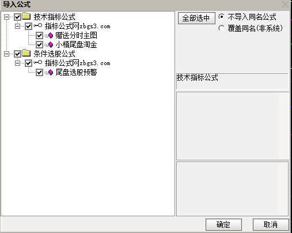Image resolution: width=292 pixels, height=233 pixels.
Task: Collapse zbgs3.com node under 技术指标公式
Action: [17, 26]
